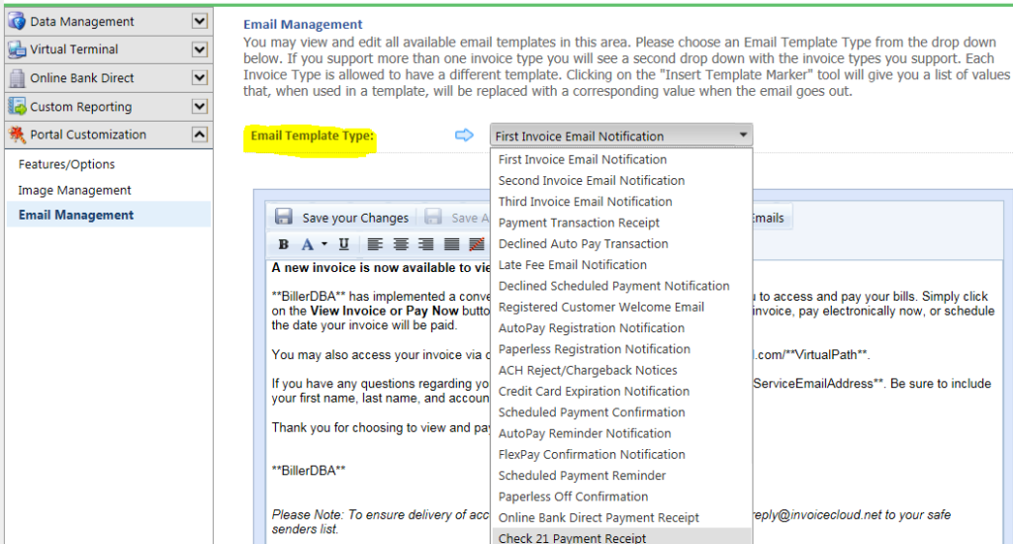
Task: Toggle underline formatting in editor toolbar
Action: (343, 244)
